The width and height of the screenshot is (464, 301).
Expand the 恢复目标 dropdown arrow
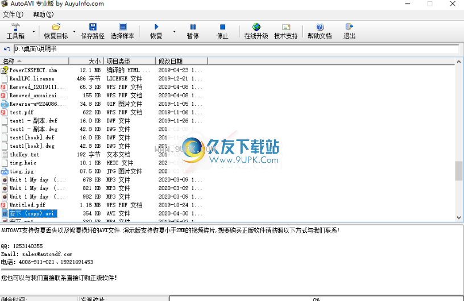(74, 31)
